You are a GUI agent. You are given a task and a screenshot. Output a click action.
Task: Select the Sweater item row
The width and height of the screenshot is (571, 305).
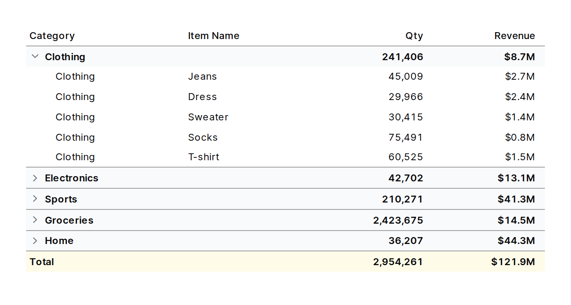point(208,117)
